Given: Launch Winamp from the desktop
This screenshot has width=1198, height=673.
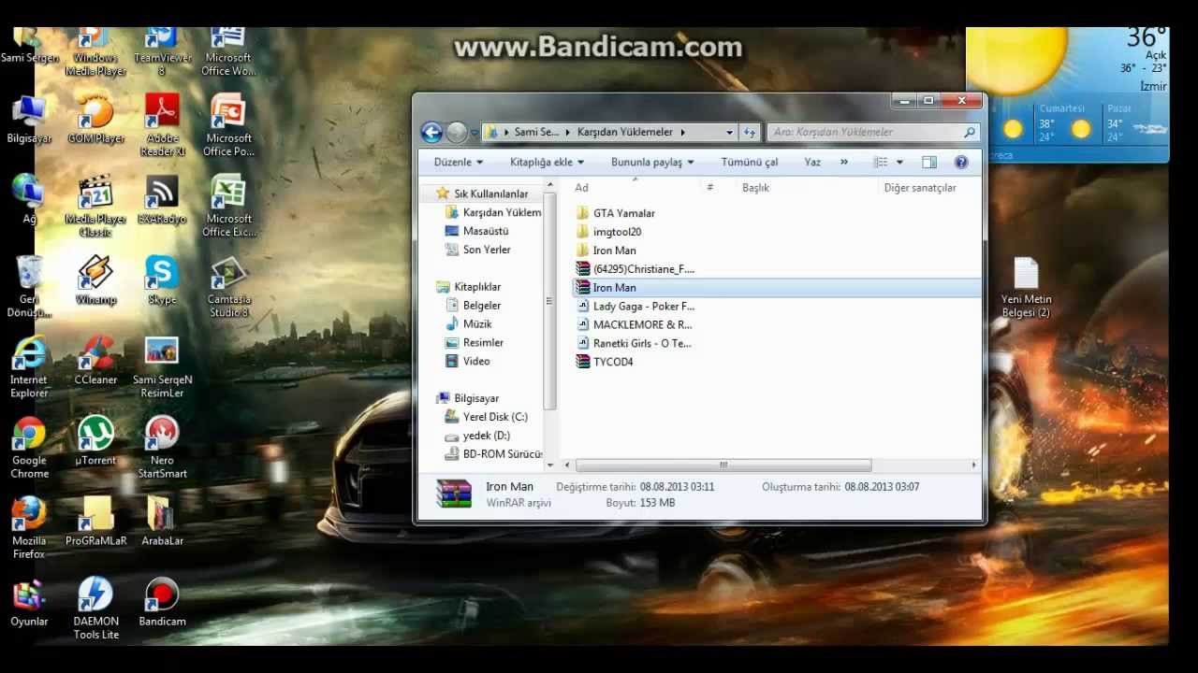Looking at the screenshot, I should coord(95,280).
